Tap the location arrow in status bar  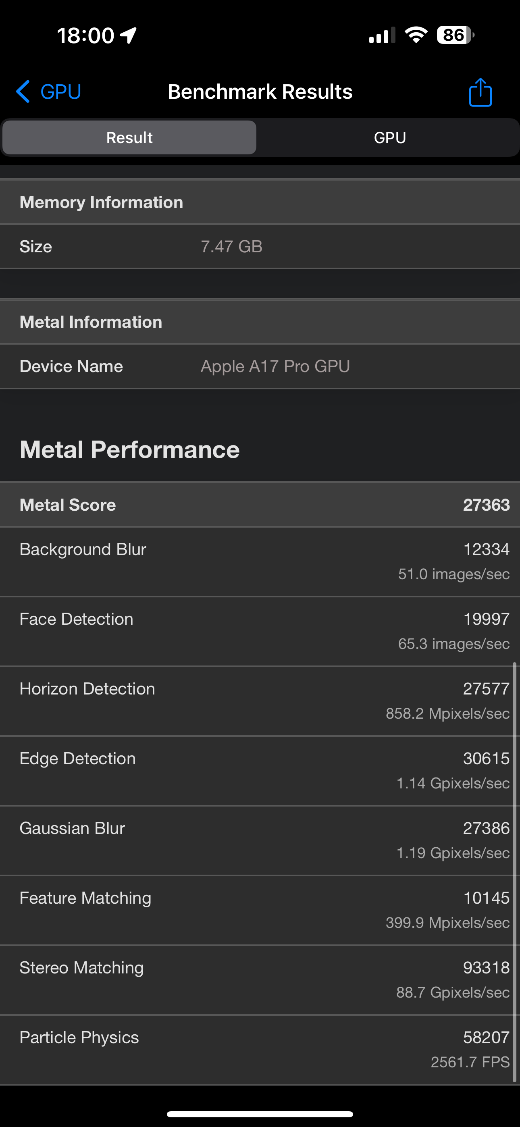pos(129,35)
